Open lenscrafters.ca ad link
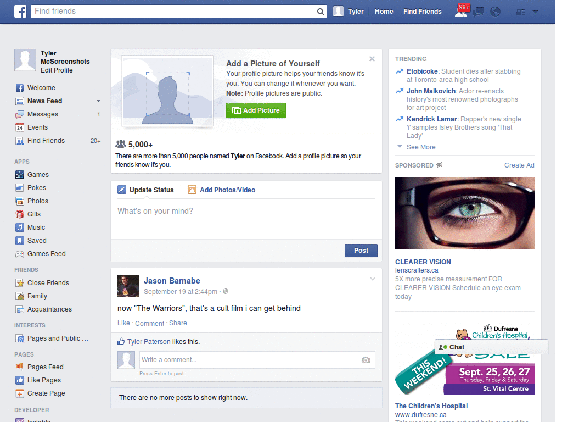This screenshot has width=562, height=422. pos(417,270)
